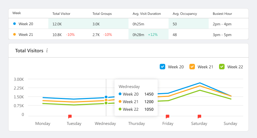Viewport: 257px width, 138px height.
Task: Sort by the Total Visitor column header
Action: click(61, 14)
